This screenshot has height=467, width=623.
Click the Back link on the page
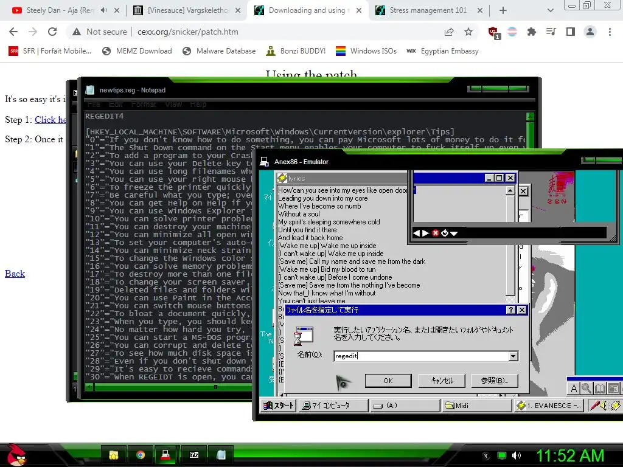[x=15, y=274]
